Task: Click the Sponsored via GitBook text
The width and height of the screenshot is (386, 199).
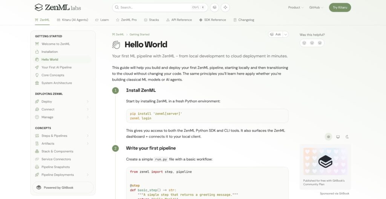Action: 335,194
